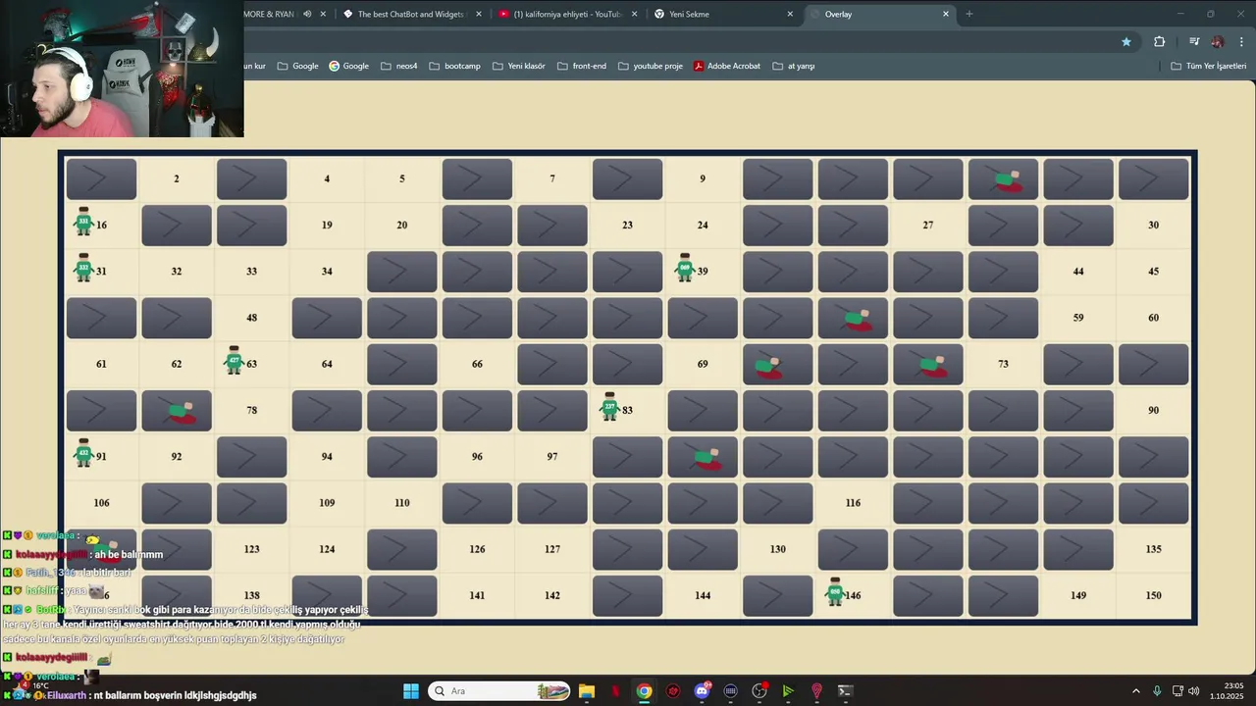Click the numbered tile 73
This screenshot has width=1256, height=706.
pyautogui.click(x=1003, y=364)
